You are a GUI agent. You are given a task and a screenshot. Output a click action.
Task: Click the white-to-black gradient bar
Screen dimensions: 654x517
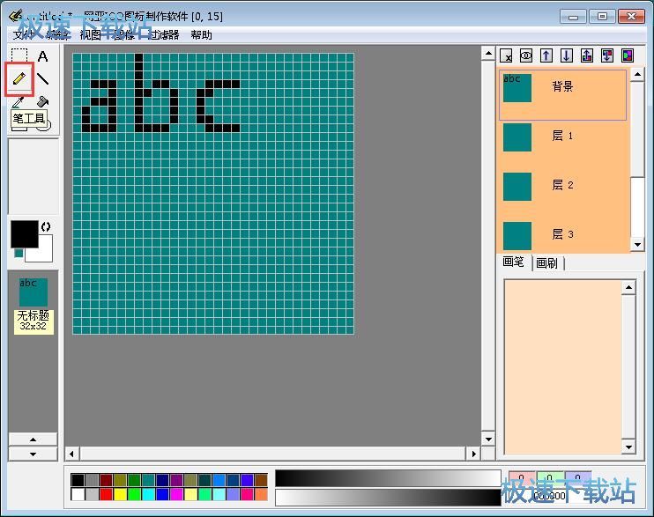point(388,498)
